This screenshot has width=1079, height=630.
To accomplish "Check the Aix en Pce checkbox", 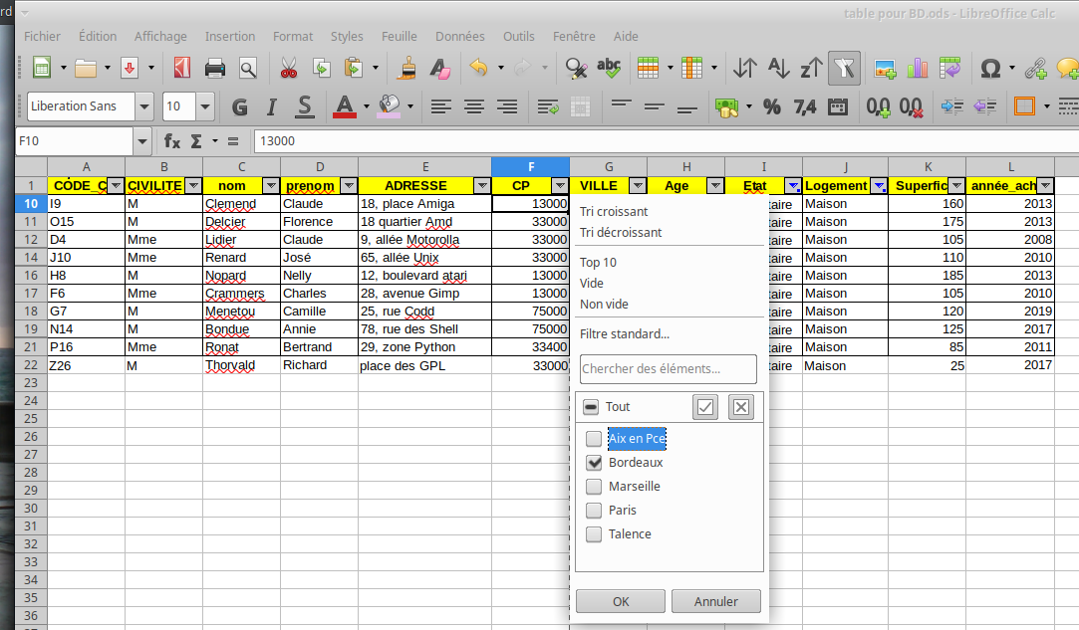I will tap(594, 439).
